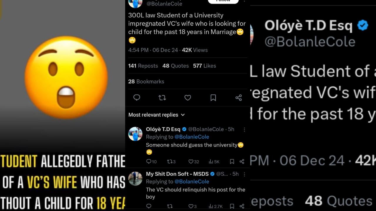Click the reply icon under the main tweet
The width and height of the screenshot is (376, 211).
pos(137,97)
